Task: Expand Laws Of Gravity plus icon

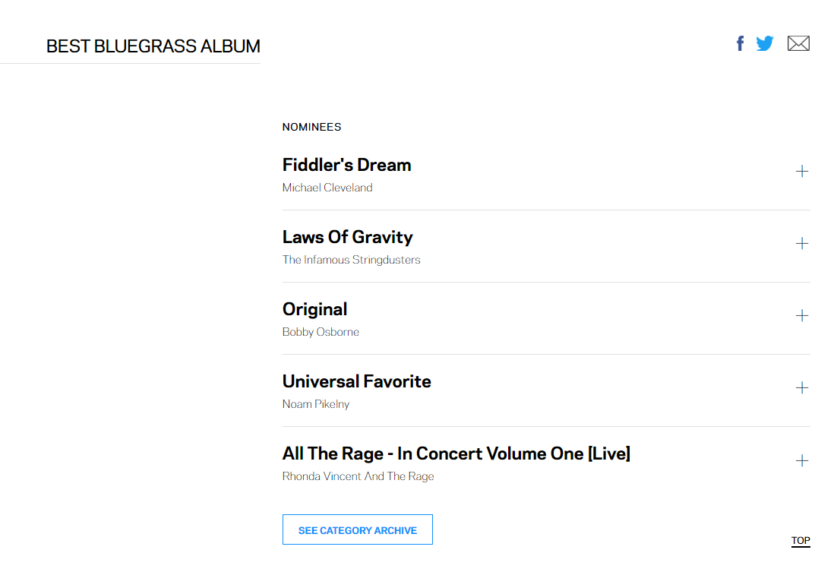Action: (x=801, y=244)
